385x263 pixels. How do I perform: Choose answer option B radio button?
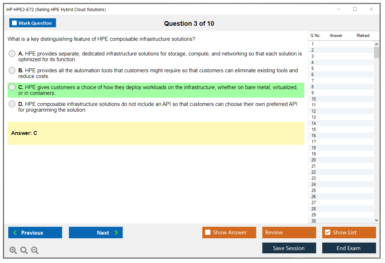pos(12,70)
